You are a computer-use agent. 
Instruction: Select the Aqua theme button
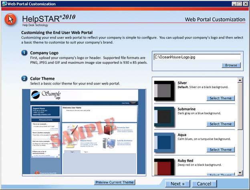221,150
